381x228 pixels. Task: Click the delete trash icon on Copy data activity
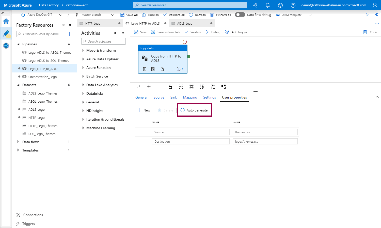(145, 69)
